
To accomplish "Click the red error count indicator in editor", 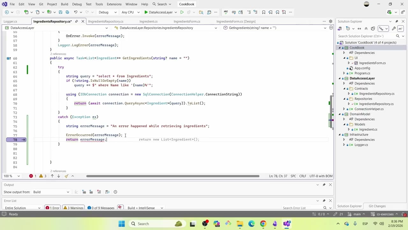I will [33, 176].
